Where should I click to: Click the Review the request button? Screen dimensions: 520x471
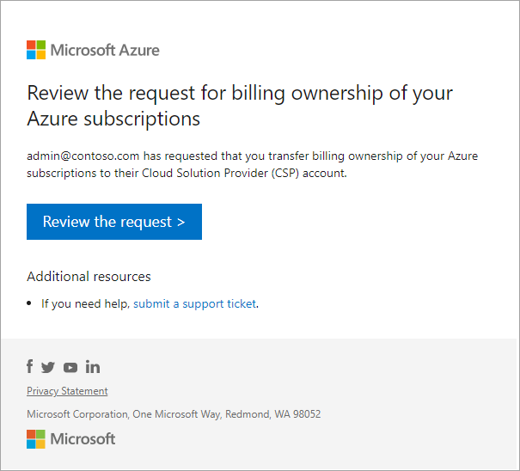tap(114, 222)
